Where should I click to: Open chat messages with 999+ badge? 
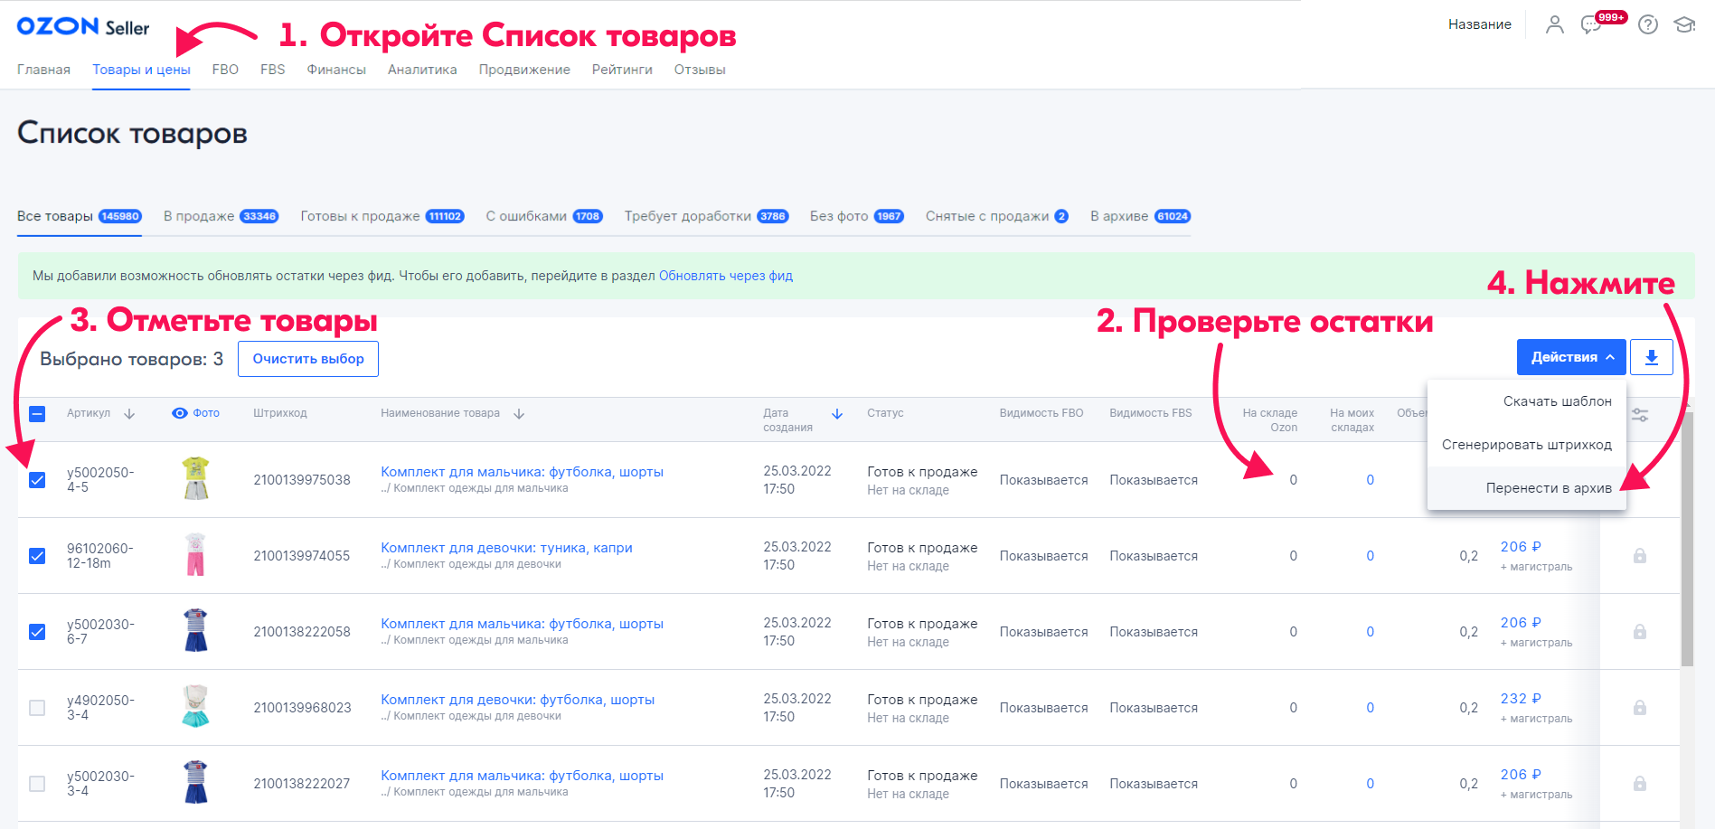pos(1591,24)
